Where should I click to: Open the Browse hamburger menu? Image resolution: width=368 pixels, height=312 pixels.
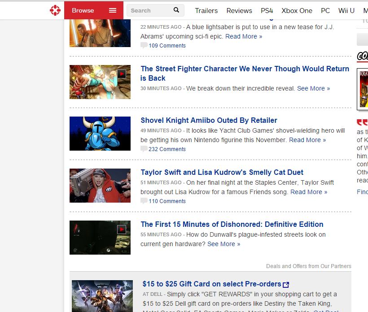[113, 10]
